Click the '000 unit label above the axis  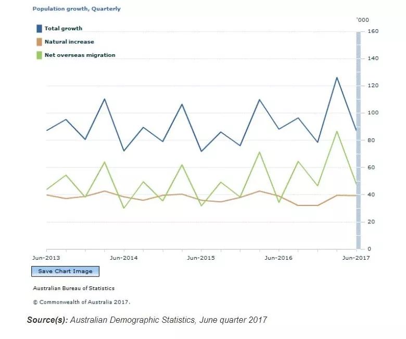(362, 20)
